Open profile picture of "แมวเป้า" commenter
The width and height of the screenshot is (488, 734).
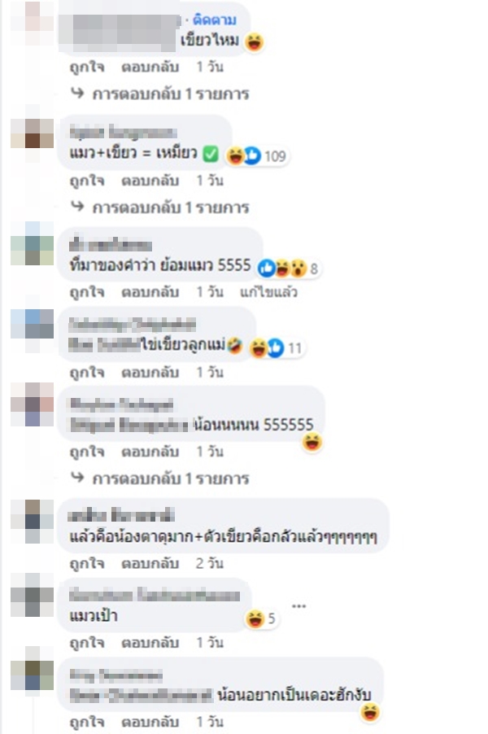point(33,595)
